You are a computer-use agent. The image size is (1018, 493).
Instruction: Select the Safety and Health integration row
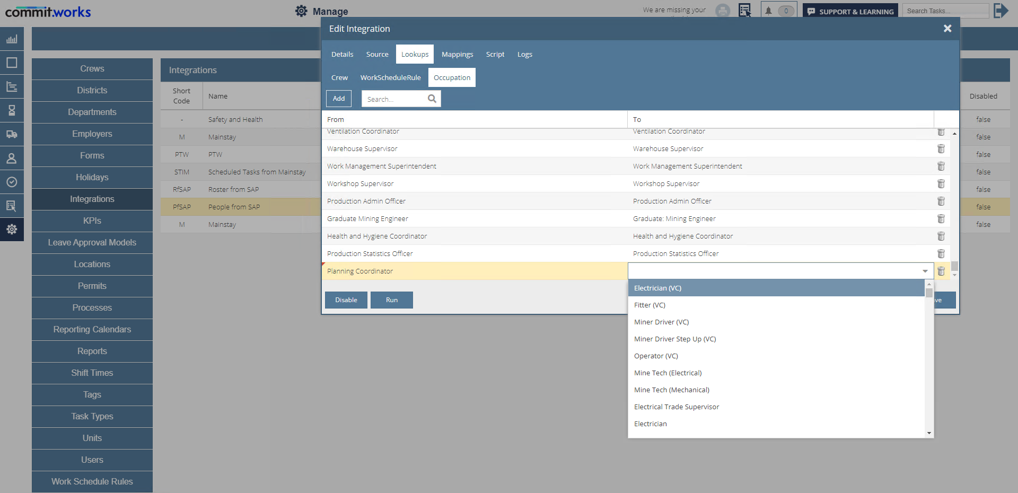(x=241, y=120)
